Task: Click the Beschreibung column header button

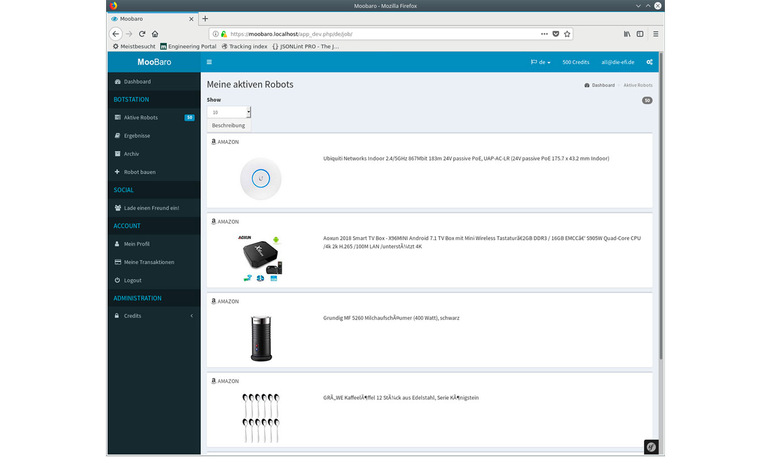Action: [x=229, y=125]
